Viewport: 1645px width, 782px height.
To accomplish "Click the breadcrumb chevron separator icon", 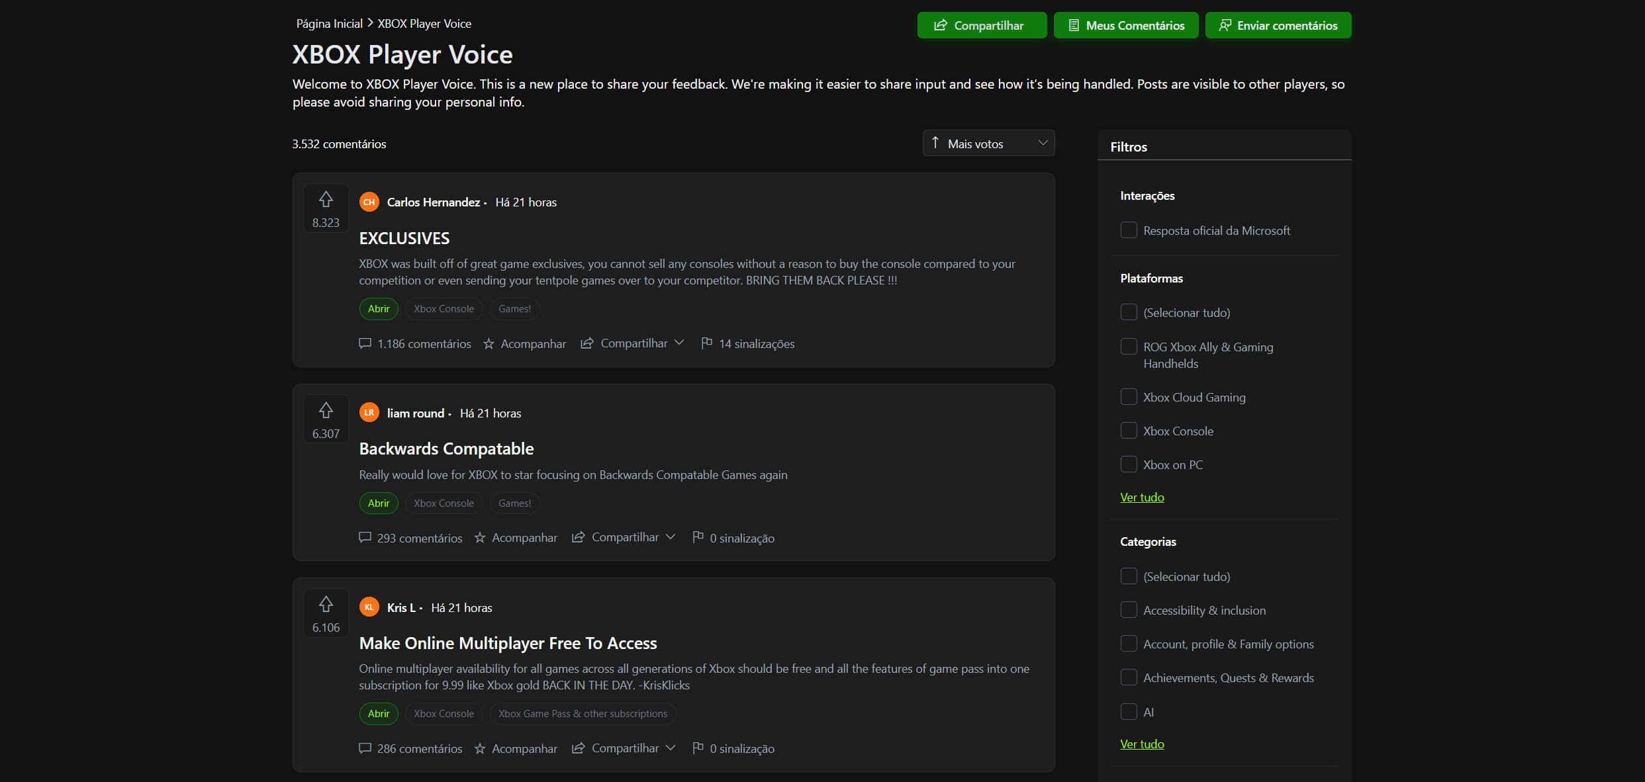I will 370,22.
